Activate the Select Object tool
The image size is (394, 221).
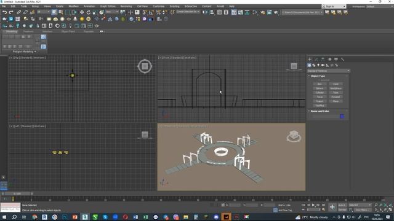[54, 12]
